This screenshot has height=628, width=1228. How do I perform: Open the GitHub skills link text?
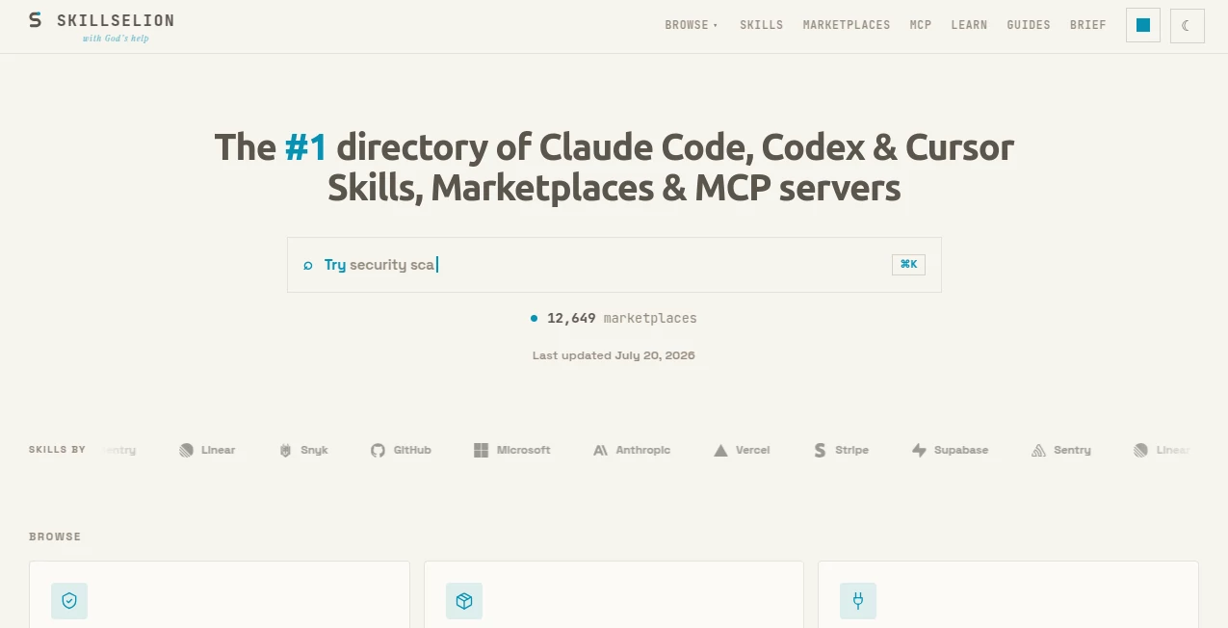(412, 450)
